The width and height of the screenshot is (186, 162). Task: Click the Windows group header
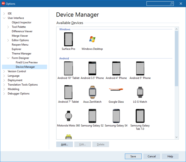(x=65, y=29)
